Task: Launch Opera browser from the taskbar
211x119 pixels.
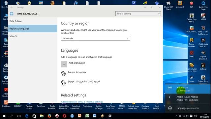Action: [65, 116]
